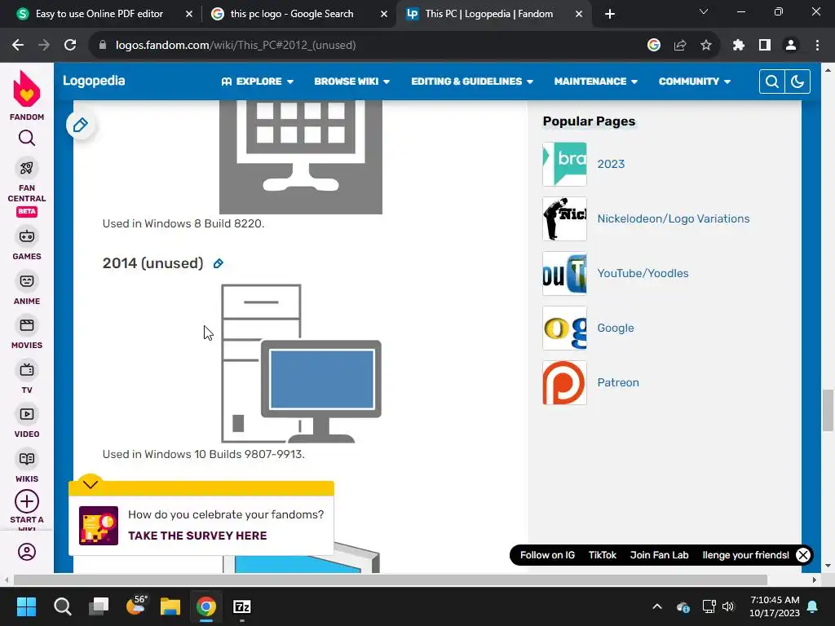Click the Logopedia wiki title link
Screen dimensions: 835x626
[x=95, y=81]
